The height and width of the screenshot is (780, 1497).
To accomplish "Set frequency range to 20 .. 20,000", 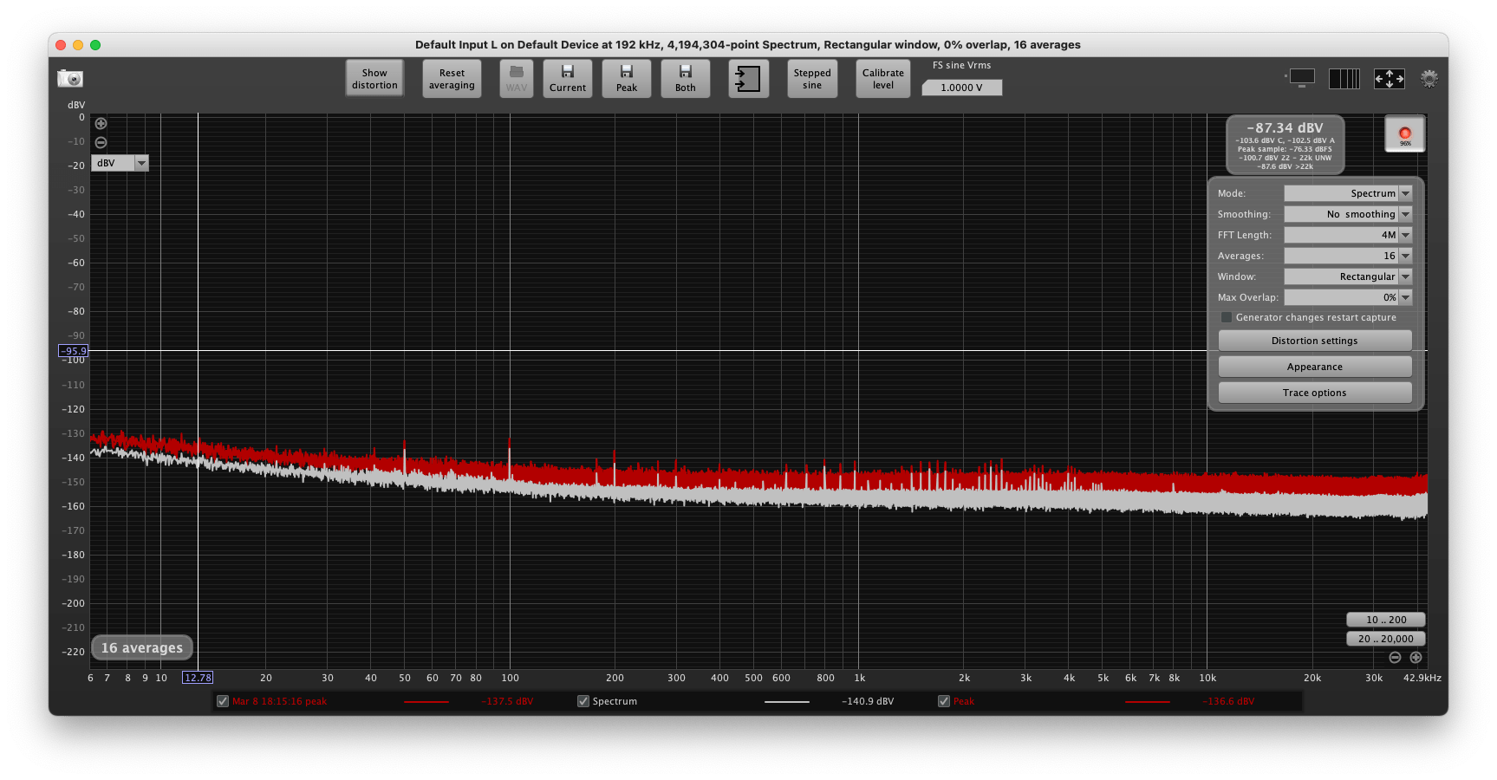I will [1386, 639].
